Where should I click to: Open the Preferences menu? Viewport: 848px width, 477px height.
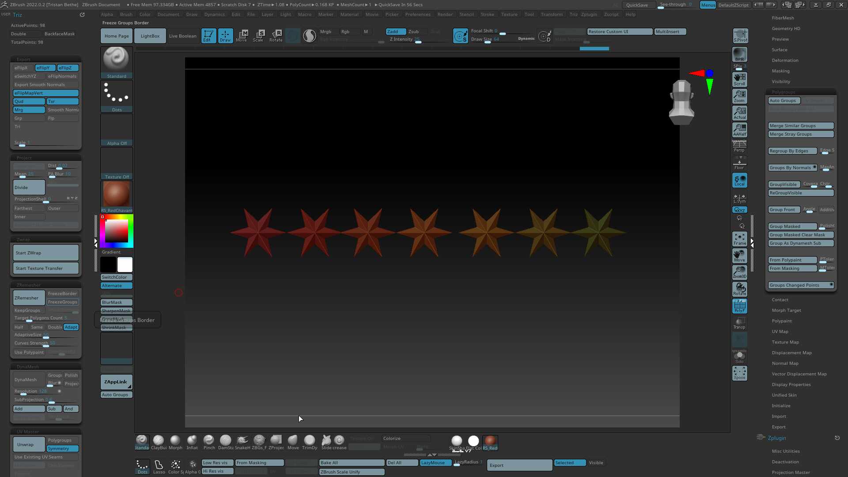[x=418, y=15]
